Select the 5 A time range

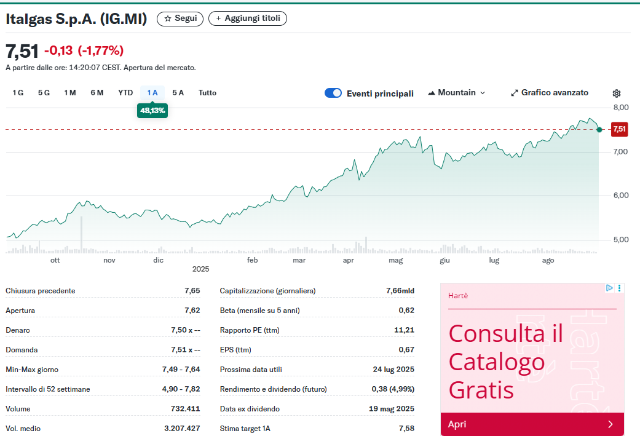(178, 93)
